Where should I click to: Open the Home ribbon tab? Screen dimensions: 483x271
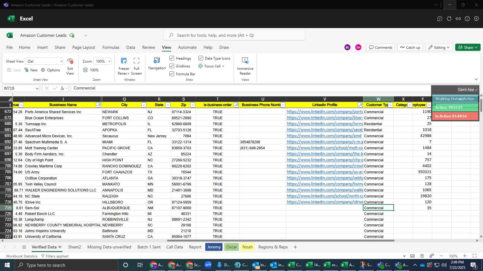point(24,47)
